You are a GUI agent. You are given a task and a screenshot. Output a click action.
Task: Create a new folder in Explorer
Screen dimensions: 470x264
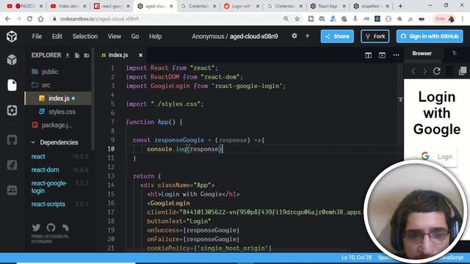(87, 56)
